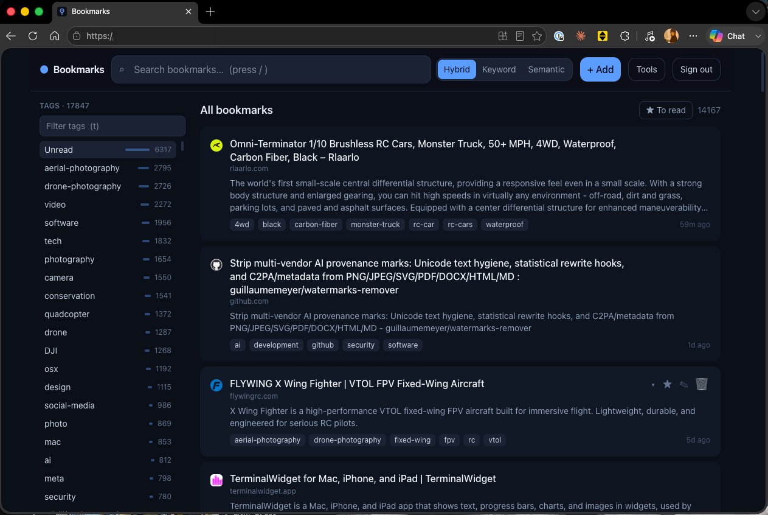
Task: Filter by the social-media tag in the sidebar
Action: coord(108,405)
